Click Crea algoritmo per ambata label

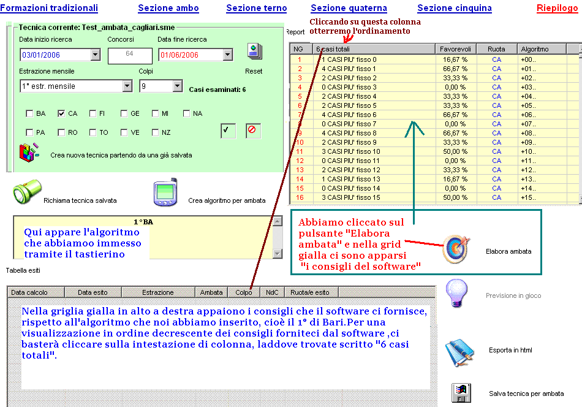(x=227, y=200)
